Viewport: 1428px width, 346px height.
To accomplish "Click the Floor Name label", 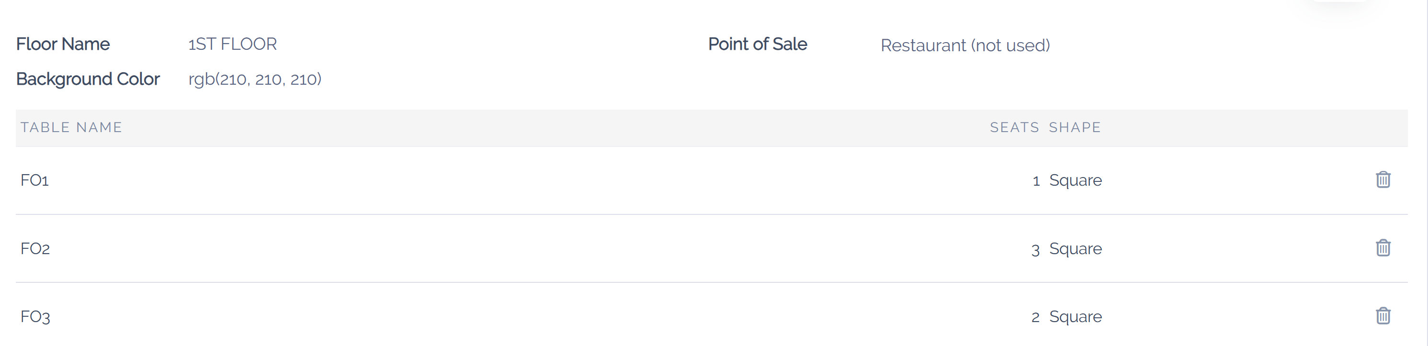I will (63, 45).
